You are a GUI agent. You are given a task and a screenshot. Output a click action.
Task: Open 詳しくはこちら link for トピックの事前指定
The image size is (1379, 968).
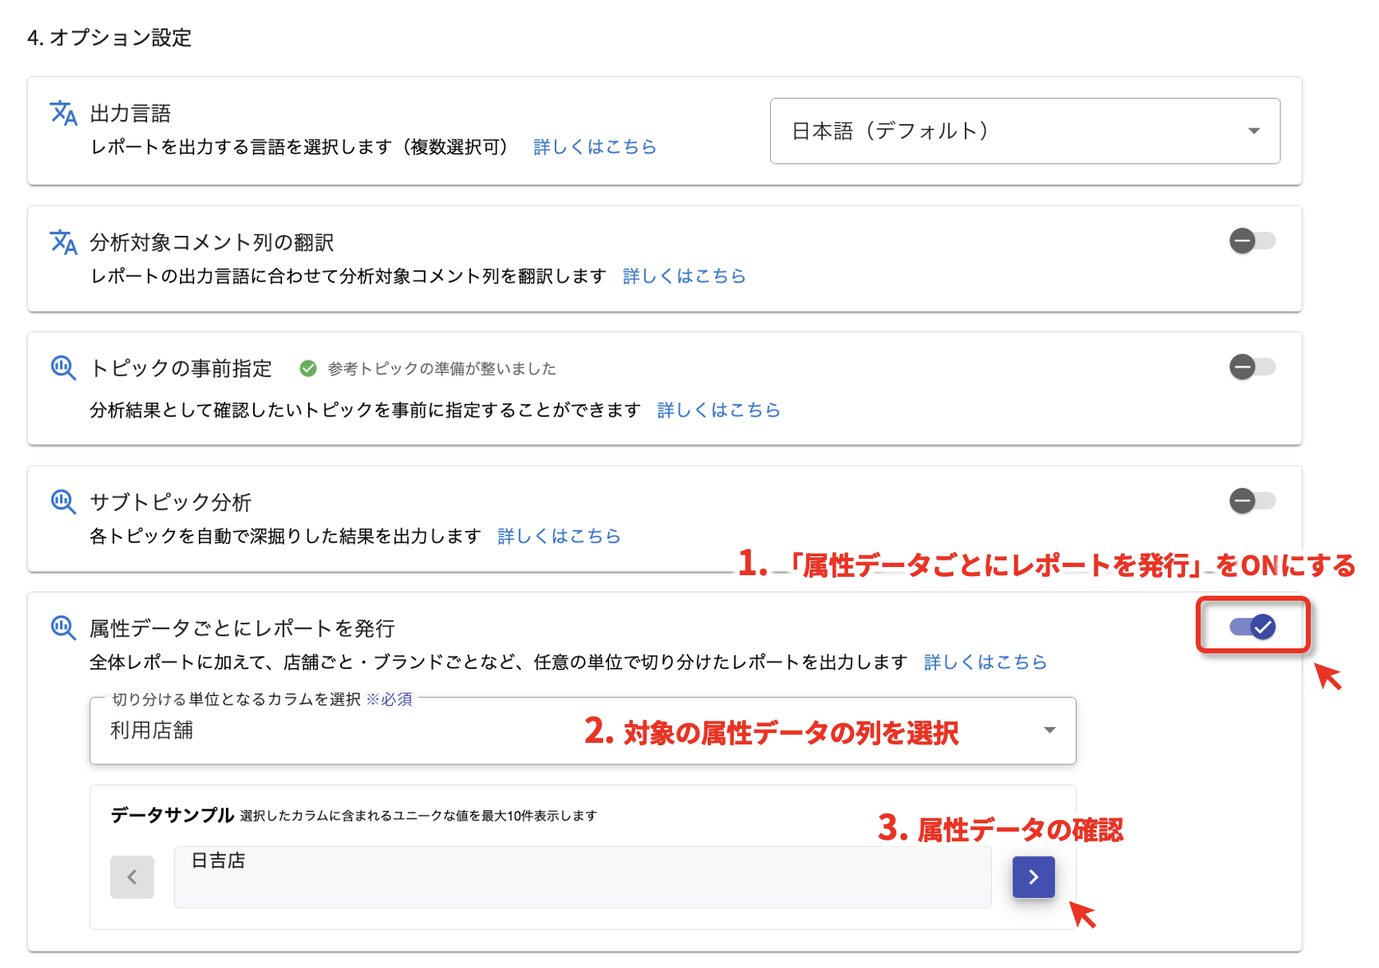tap(718, 410)
